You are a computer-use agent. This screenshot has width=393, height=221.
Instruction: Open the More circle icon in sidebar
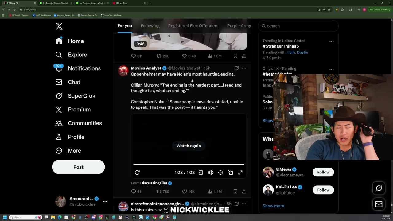tap(59, 151)
